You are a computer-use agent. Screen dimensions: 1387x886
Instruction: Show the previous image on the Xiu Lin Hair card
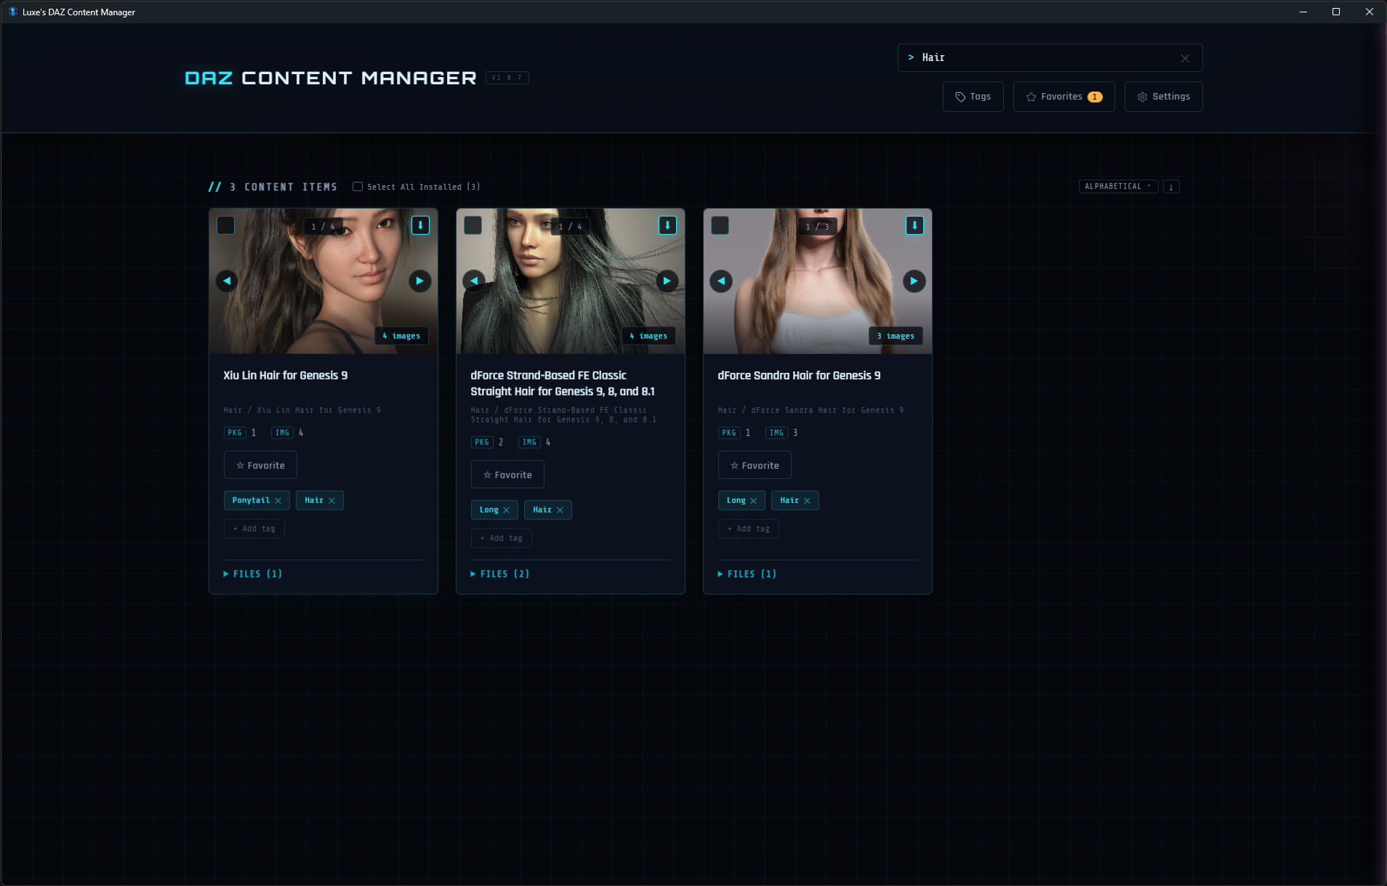pyautogui.click(x=227, y=281)
